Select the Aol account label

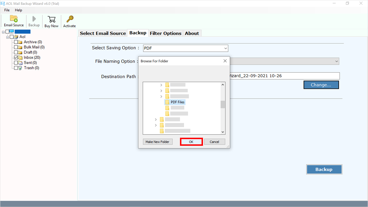(22, 37)
